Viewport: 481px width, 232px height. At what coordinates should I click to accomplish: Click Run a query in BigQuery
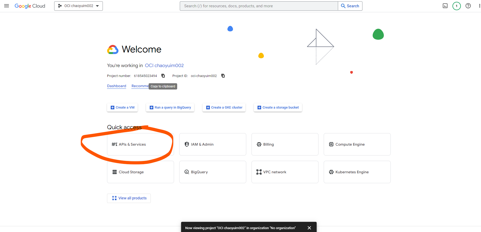[170, 108]
